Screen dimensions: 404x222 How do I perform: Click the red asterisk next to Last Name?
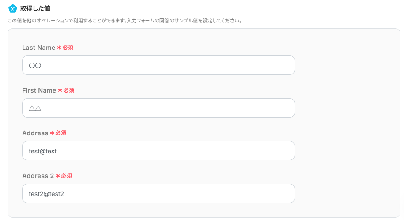coord(59,48)
